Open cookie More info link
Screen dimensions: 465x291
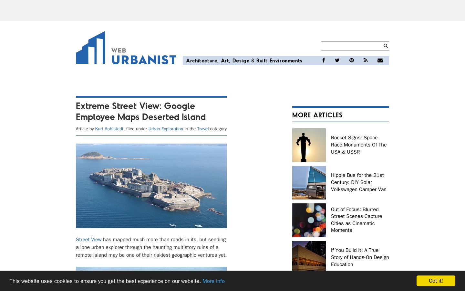click(213, 281)
